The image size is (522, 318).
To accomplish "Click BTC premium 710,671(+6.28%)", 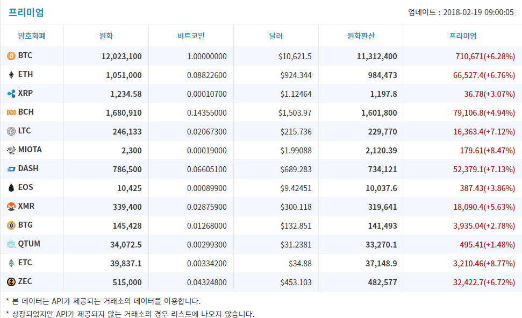I will tap(485, 56).
